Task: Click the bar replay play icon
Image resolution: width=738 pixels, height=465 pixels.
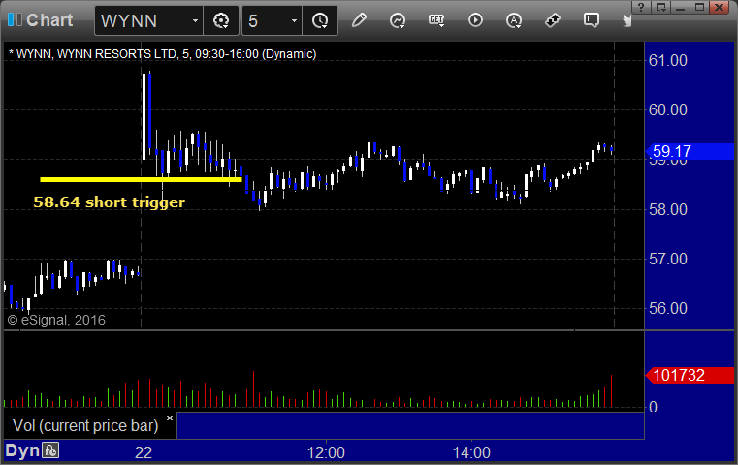Action: point(475,20)
